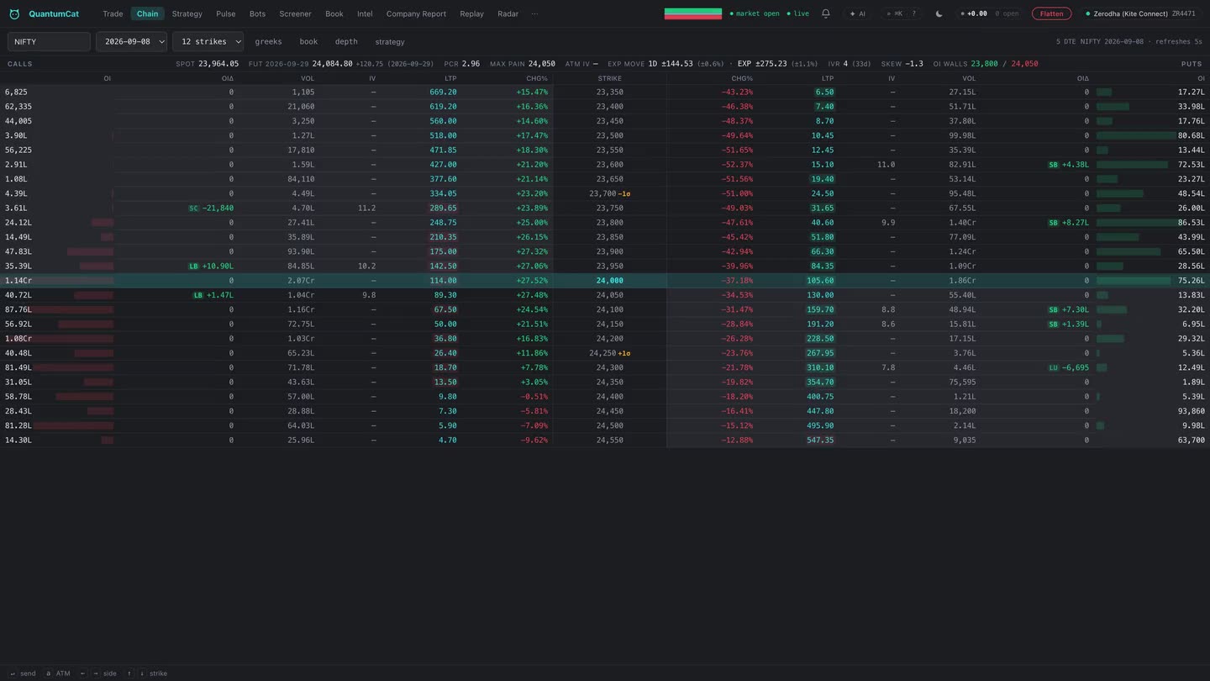Screen dimensions: 1210x681
Task: Click the PUTS column header label
Action: tap(1192, 64)
